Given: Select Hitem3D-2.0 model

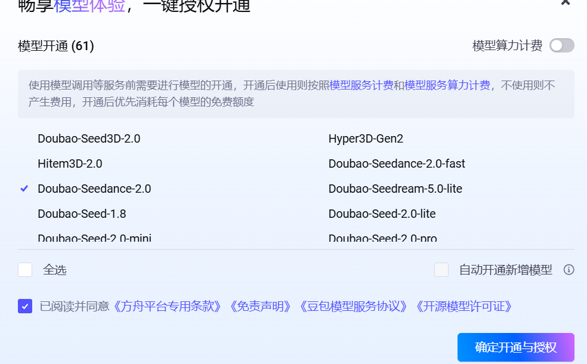Looking at the screenshot, I should click(70, 164).
